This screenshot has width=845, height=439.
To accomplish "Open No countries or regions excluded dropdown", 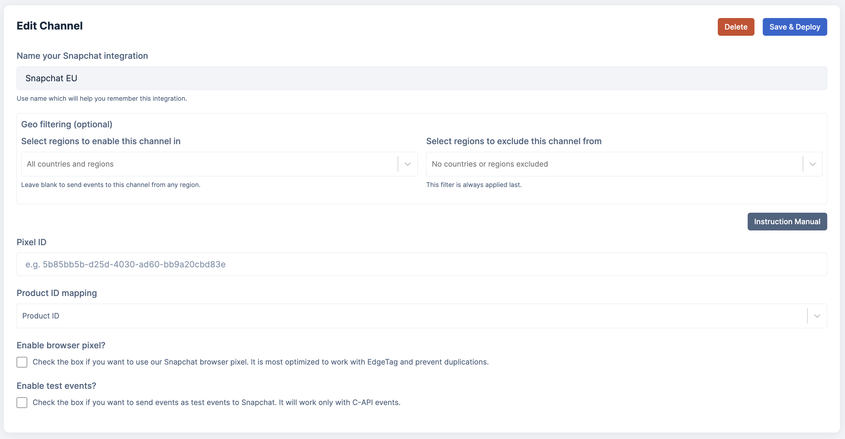I will 613,164.
